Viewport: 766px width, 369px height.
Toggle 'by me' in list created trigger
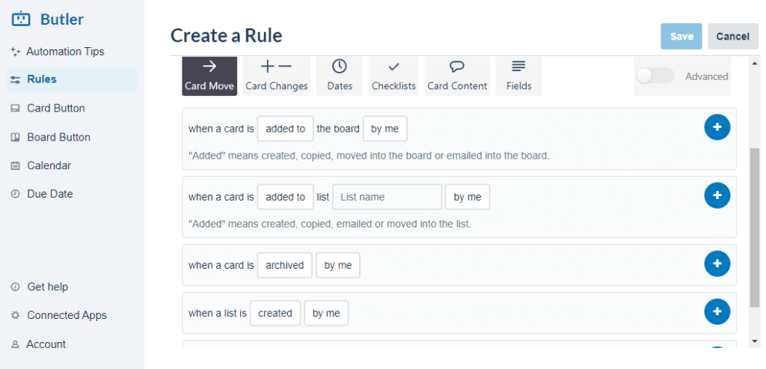326,314
